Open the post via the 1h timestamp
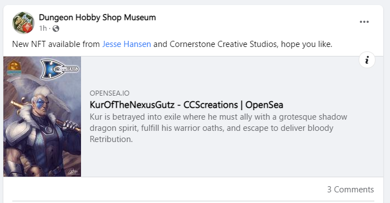Image resolution: width=390 pixels, height=203 pixels. (43, 29)
